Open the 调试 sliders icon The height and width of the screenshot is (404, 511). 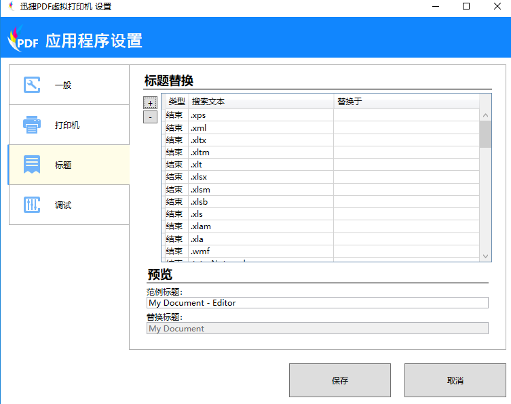[32, 205]
